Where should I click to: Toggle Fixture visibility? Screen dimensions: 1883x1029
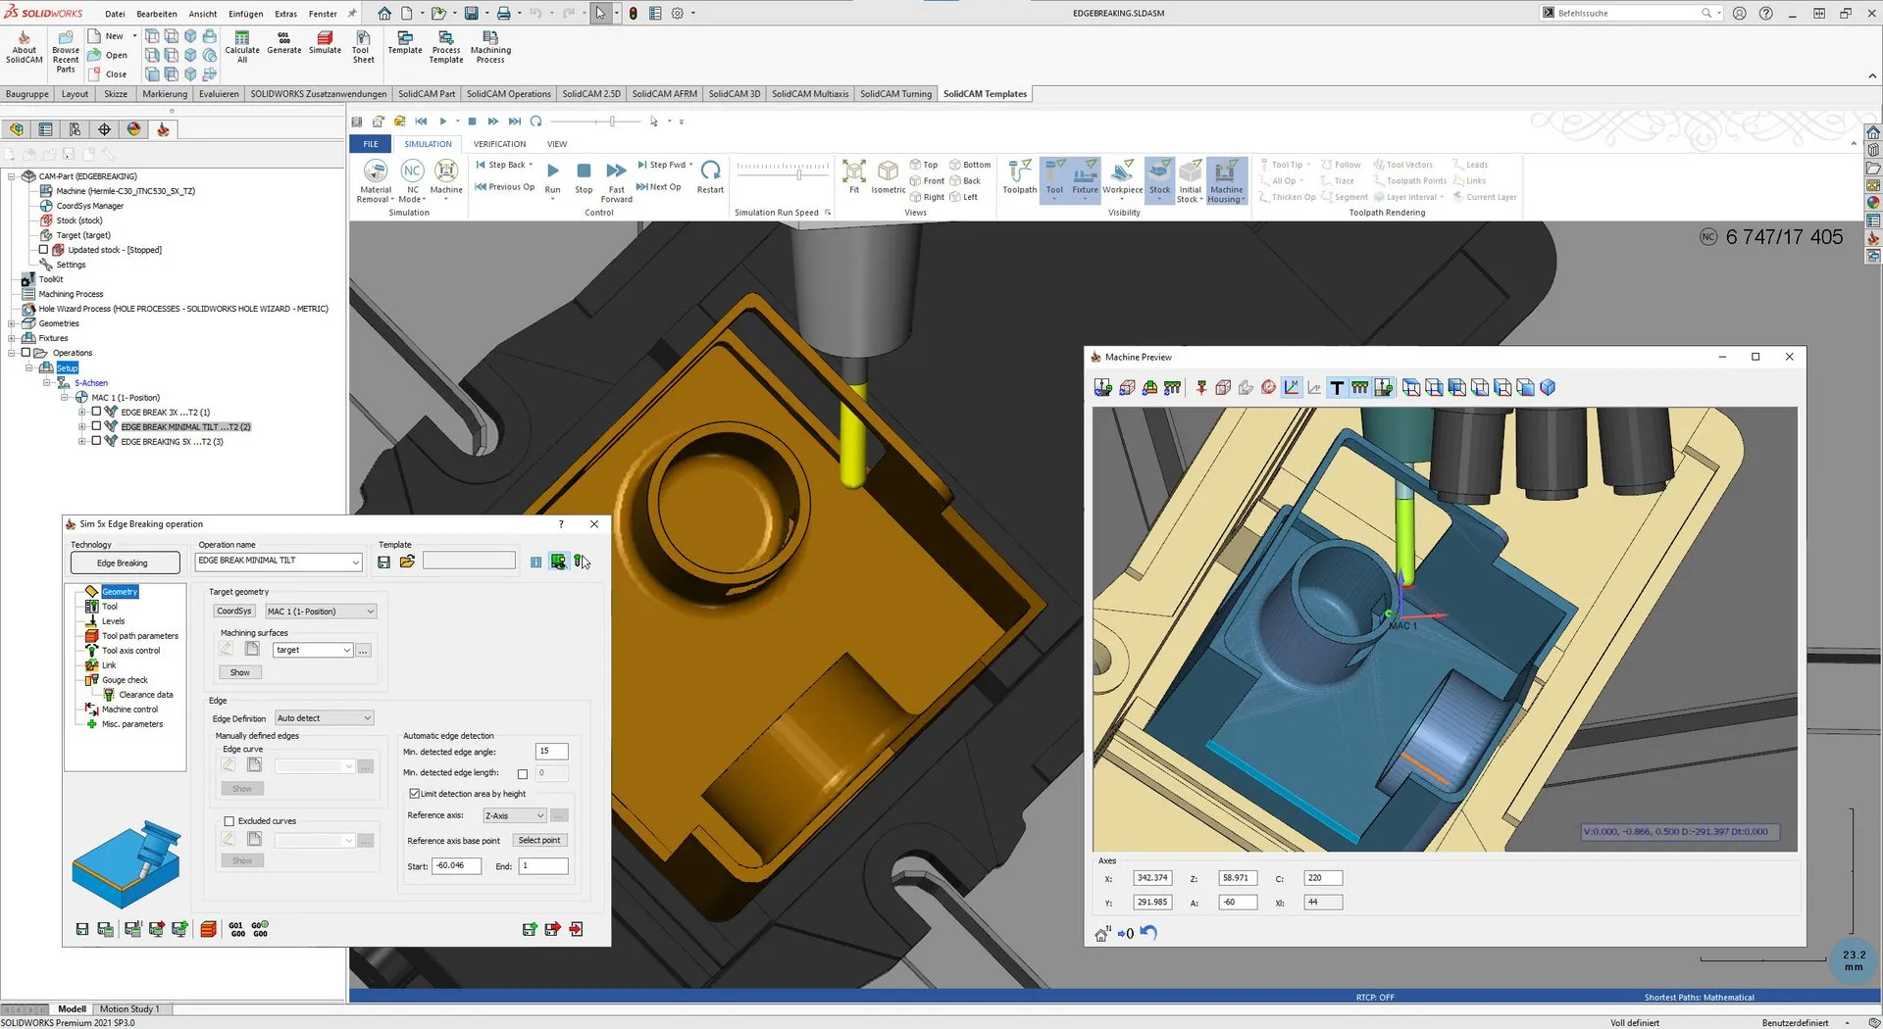click(1085, 178)
